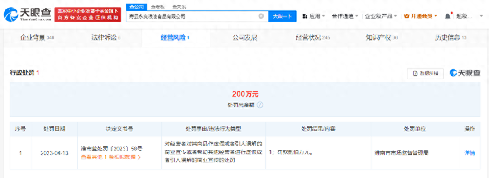Viewport: 489px width, 178px height.
Task: Click the 天眼一下 search button
Action: [x=282, y=16]
